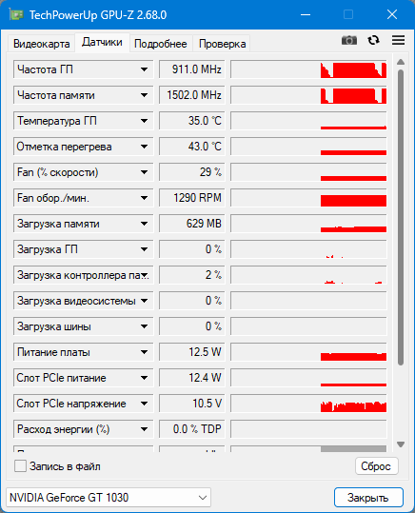Click the 911.0 MHz value field
Viewport: 415px width, 513px height.
(192, 69)
